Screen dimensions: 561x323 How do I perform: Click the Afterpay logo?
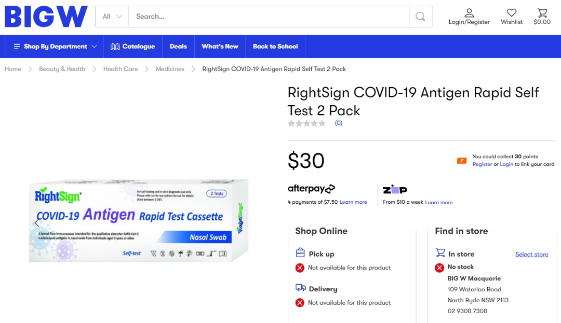coord(311,188)
